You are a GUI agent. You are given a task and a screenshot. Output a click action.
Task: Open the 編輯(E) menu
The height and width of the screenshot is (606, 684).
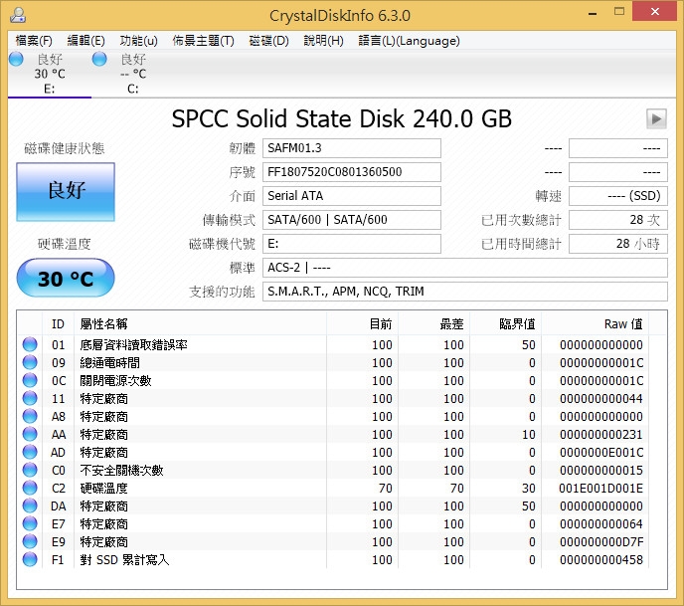pyautogui.click(x=85, y=41)
